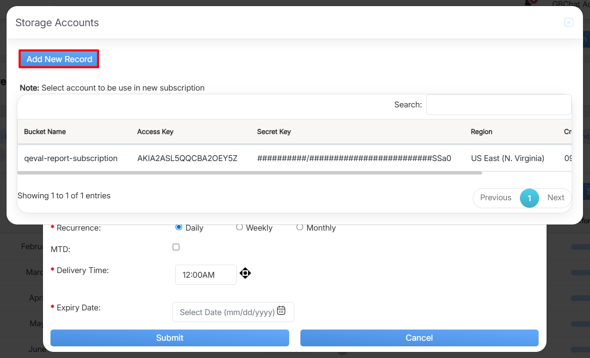Go to Previous page of entries
Image resolution: width=590 pixels, height=358 pixels.
coord(496,198)
